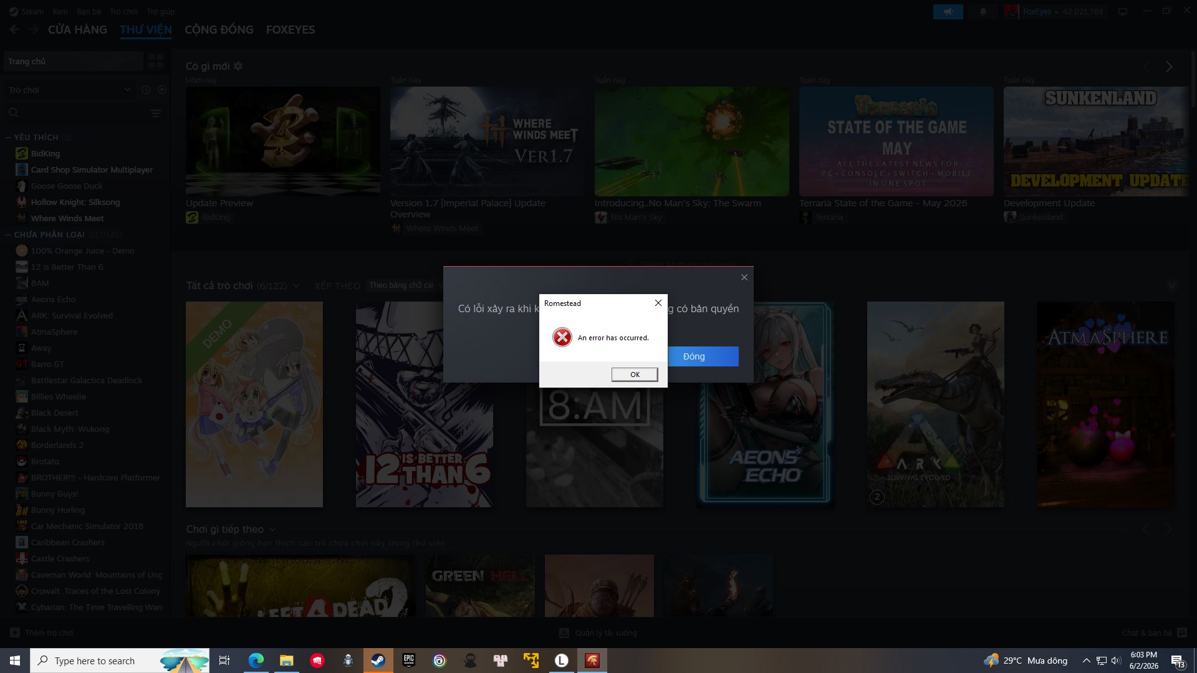The width and height of the screenshot is (1197, 673).
Task: Open the Where Winds Meet Ver1.7 news thumbnail
Action: 488,141
